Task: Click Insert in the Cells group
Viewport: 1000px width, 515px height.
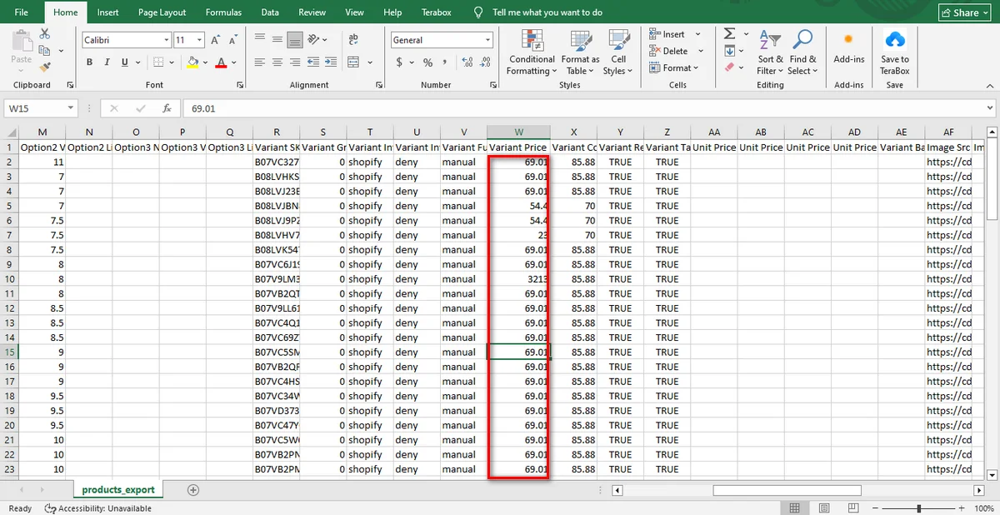Action: [676, 34]
